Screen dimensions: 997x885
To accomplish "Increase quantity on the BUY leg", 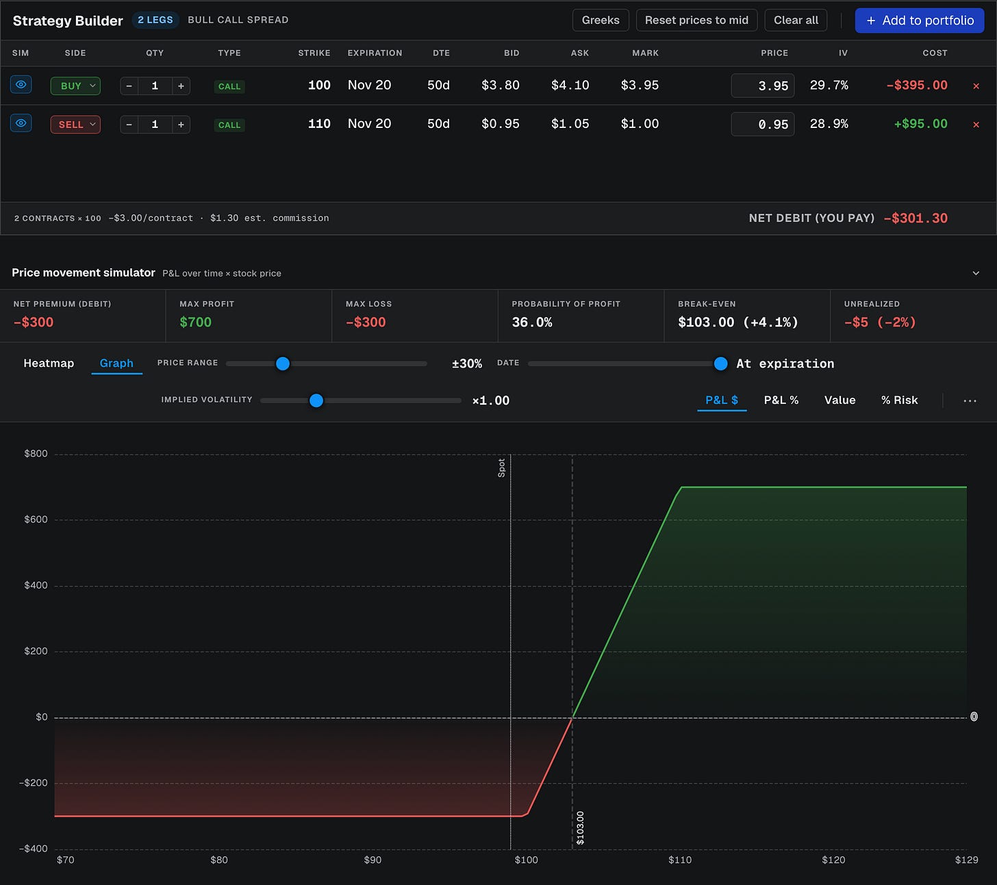I will coord(181,86).
